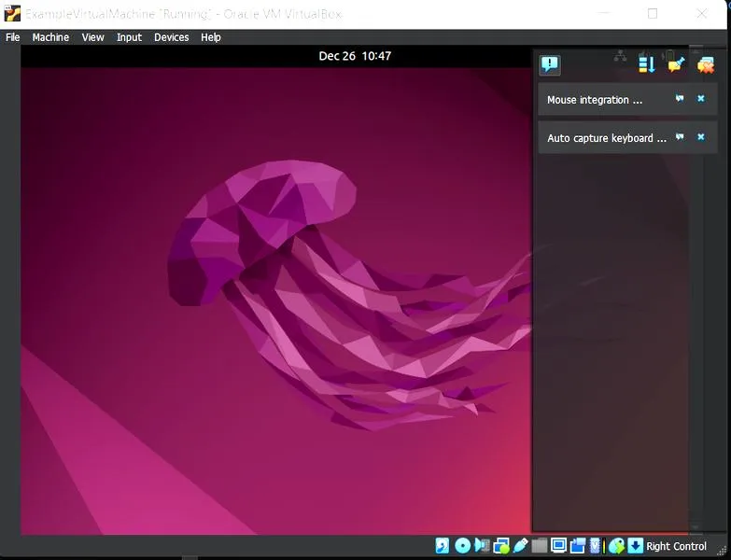Click the optical disc status icon
731x560 pixels.
(x=462, y=546)
